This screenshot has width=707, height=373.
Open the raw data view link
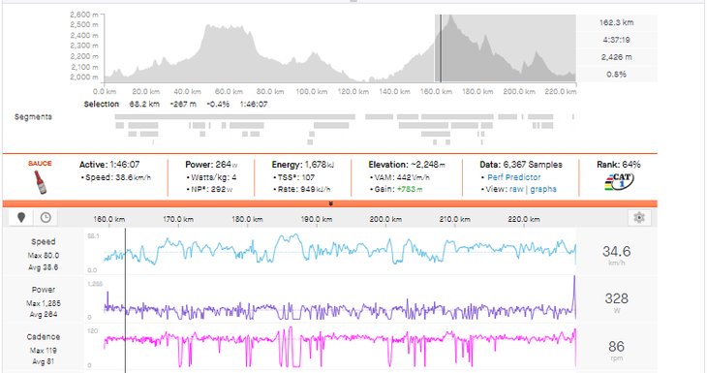pyautogui.click(x=516, y=189)
